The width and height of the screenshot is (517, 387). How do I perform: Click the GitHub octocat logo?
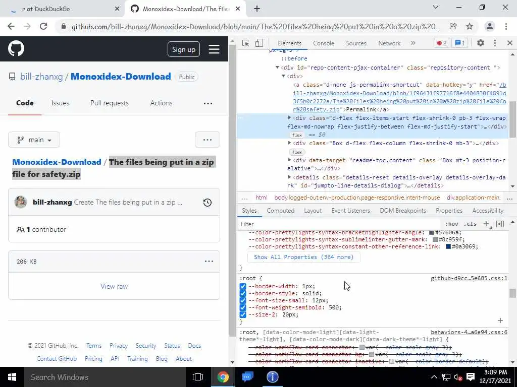(16, 48)
